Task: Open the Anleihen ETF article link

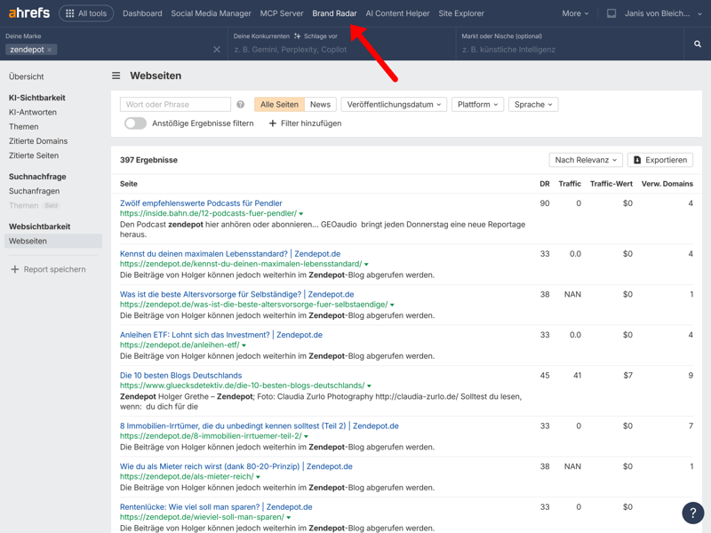Action: point(220,335)
